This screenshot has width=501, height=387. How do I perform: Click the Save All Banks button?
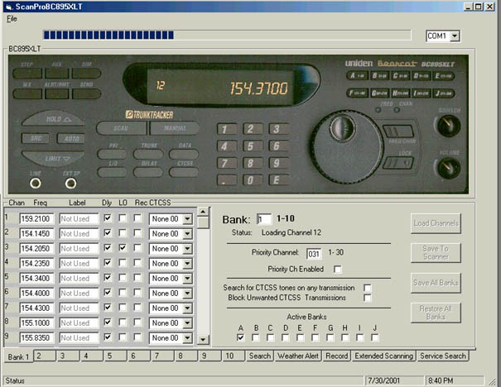pyautogui.click(x=436, y=283)
